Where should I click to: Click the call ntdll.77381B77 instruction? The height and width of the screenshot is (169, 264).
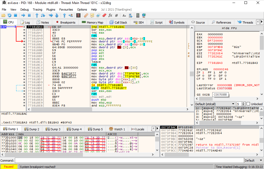tap(109, 88)
